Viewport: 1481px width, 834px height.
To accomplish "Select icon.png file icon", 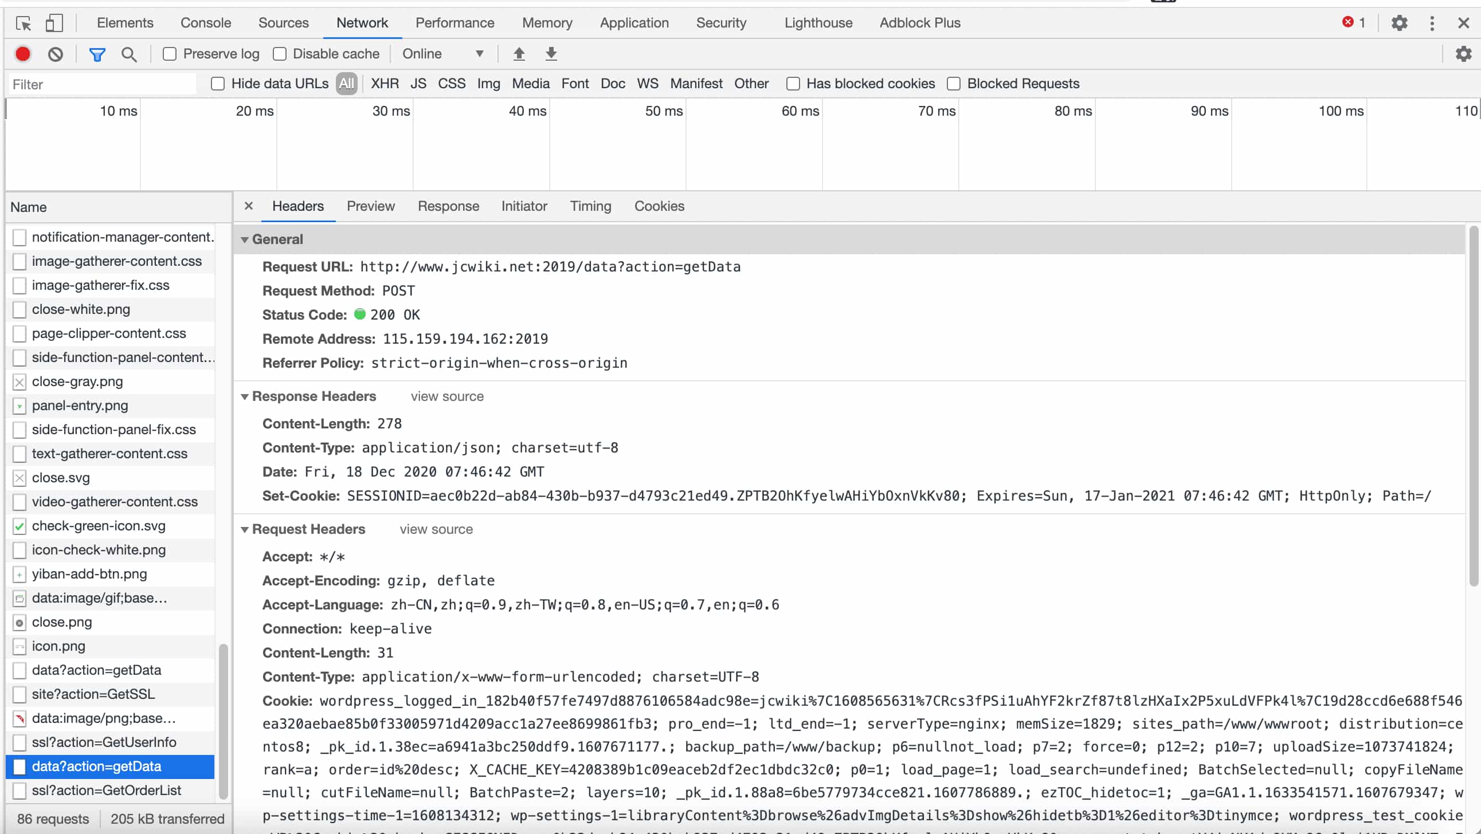I will coord(19,647).
